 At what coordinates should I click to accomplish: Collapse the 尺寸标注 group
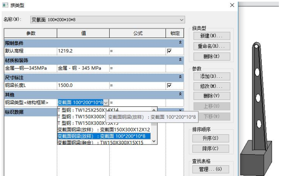180,77
